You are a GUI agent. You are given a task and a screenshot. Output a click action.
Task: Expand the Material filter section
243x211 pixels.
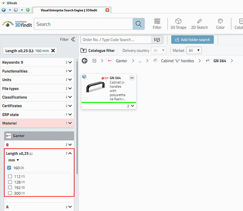[x=37, y=123]
